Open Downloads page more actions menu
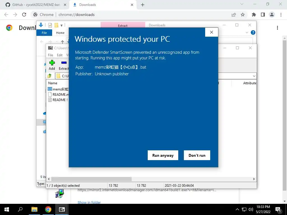Image resolution: width=287 pixels, height=215 pixels. coord(277,28)
